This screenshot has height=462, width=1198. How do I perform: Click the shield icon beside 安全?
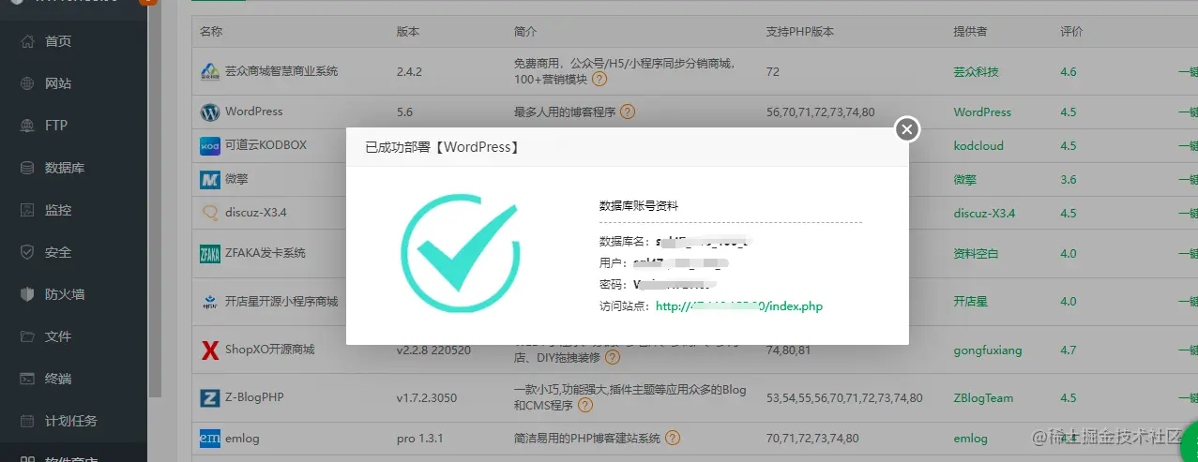[x=27, y=252]
